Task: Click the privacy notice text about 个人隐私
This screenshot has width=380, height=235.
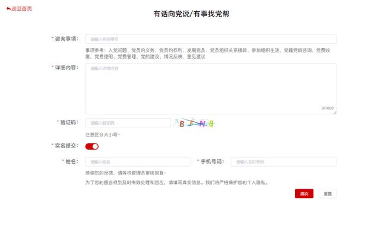Action: pyautogui.click(x=178, y=182)
